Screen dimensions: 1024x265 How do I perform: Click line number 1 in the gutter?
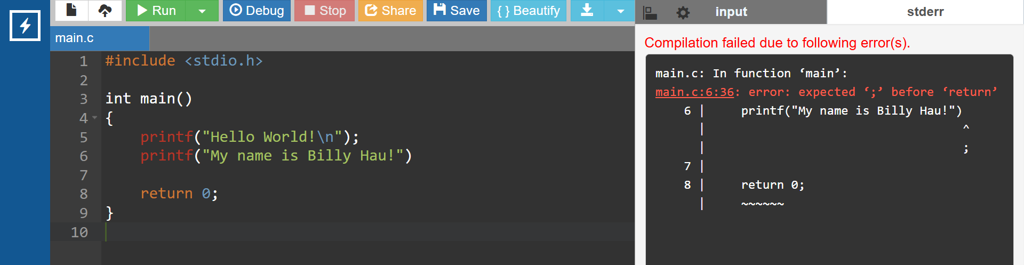coord(84,61)
